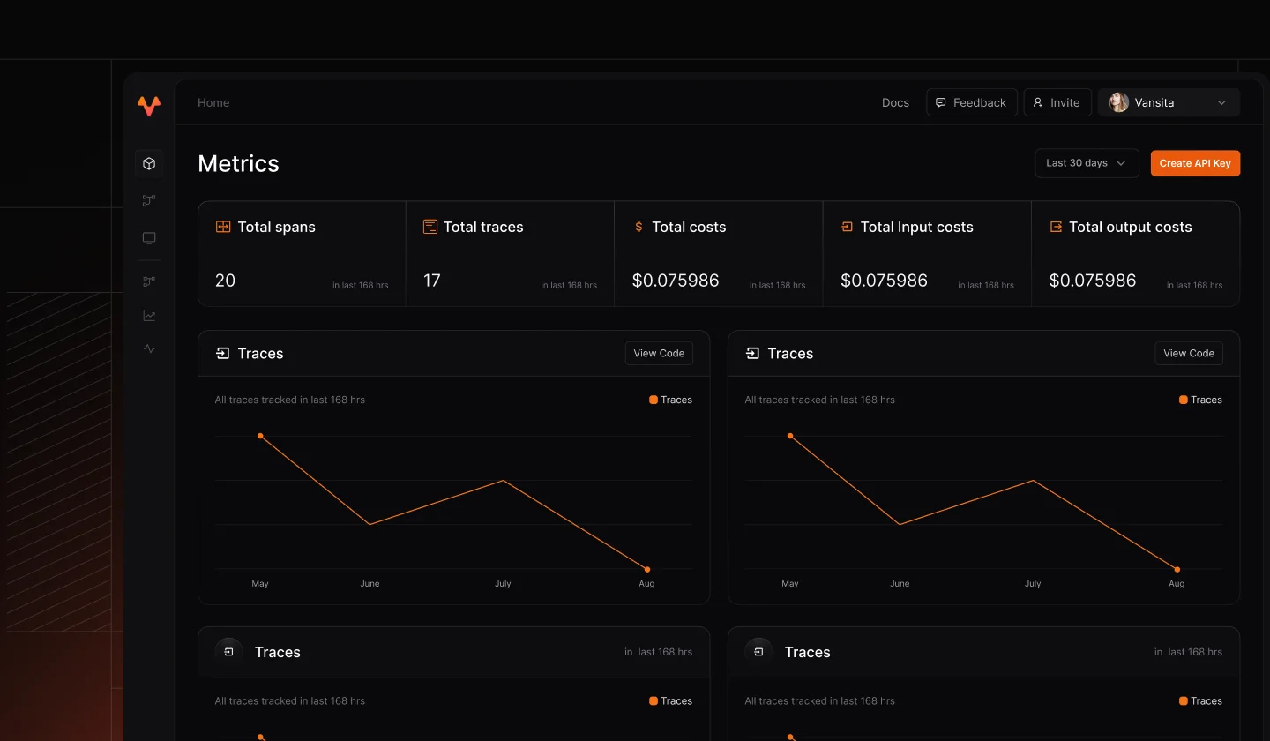The image size is (1270, 741).
Task: Click the Aug data point in right chart
Action: pos(1177,569)
